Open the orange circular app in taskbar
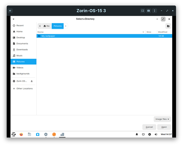The height and width of the screenshot is (146, 183). [x=54, y=134]
